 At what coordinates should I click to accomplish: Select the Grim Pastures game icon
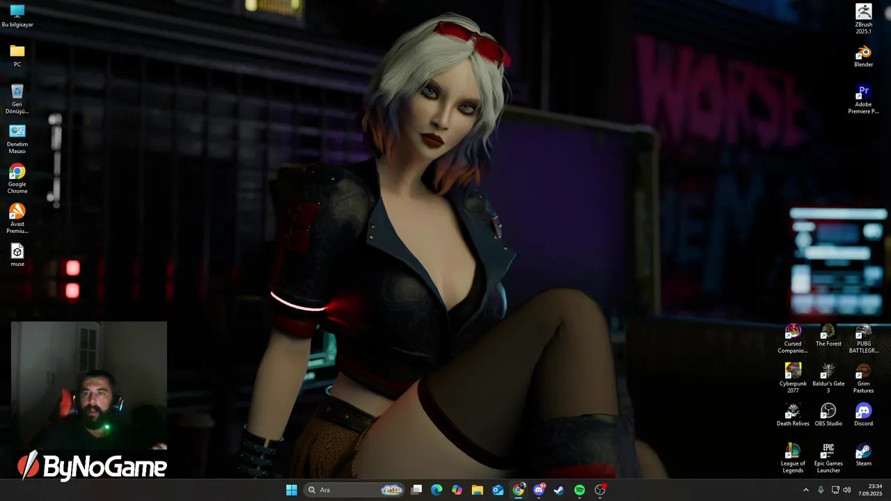(864, 379)
